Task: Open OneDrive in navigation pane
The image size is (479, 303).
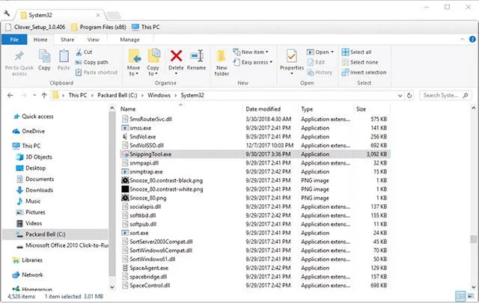Action: coord(29,131)
